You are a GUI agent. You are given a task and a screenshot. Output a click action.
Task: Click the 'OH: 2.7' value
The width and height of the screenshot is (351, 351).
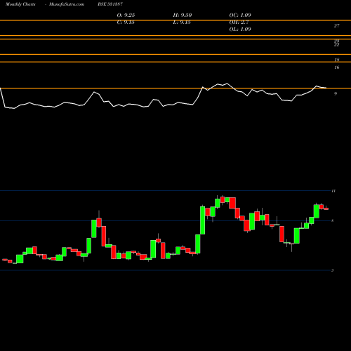(239, 22)
